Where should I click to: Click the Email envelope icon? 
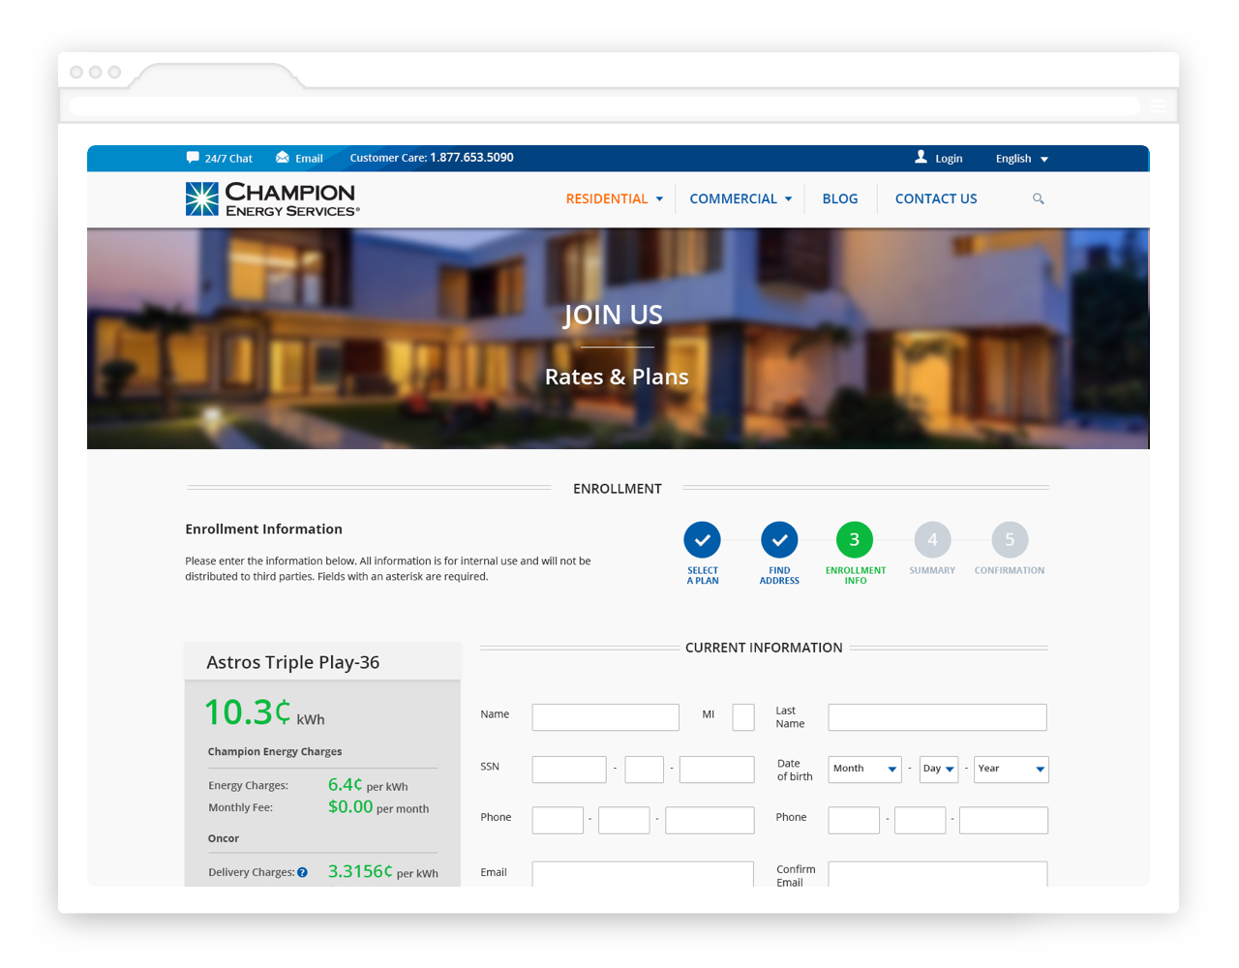tap(283, 157)
